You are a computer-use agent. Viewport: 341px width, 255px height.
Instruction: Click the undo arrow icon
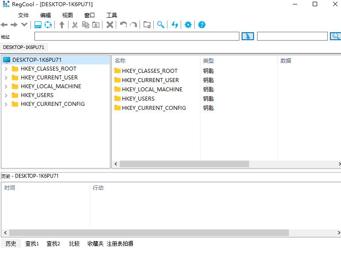click(123, 25)
